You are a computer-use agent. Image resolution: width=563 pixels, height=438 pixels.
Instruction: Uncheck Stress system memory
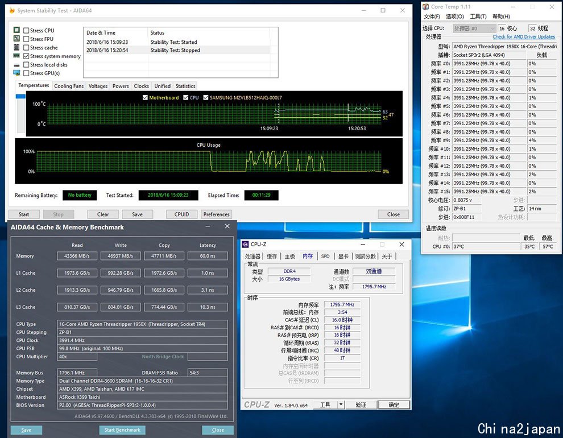(26, 56)
